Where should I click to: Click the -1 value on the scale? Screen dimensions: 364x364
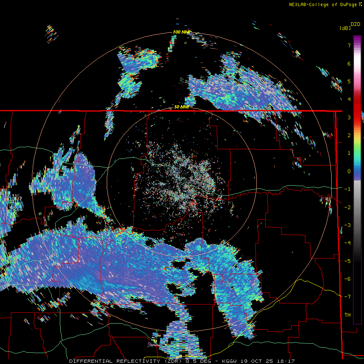347,189
